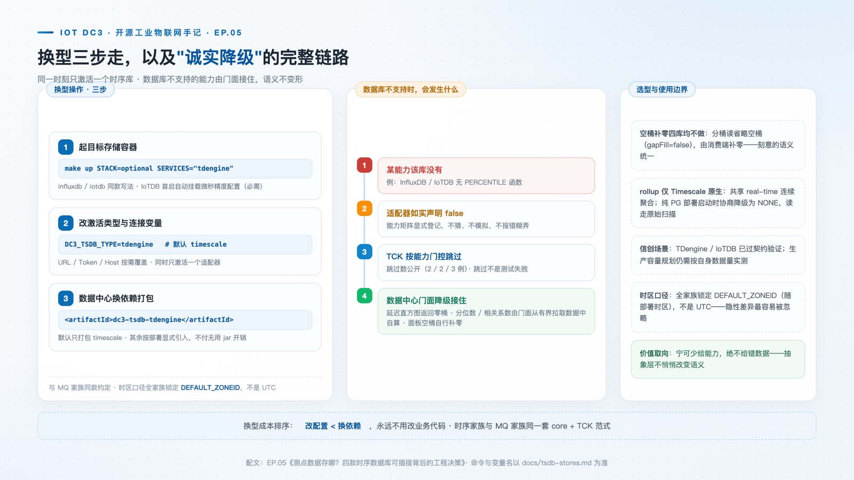
Task: Click the 时区口径 DEFAULT_ZONEID note card
Action: (x=718, y=307)
